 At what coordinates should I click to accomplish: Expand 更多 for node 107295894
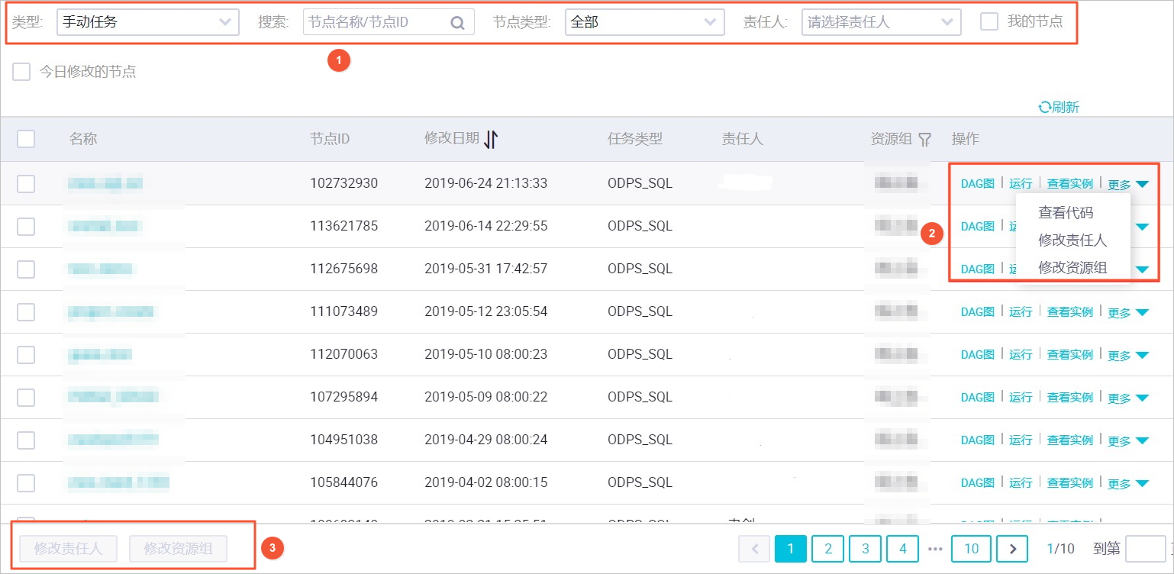pyautogui.click(x=1128, y=398)
